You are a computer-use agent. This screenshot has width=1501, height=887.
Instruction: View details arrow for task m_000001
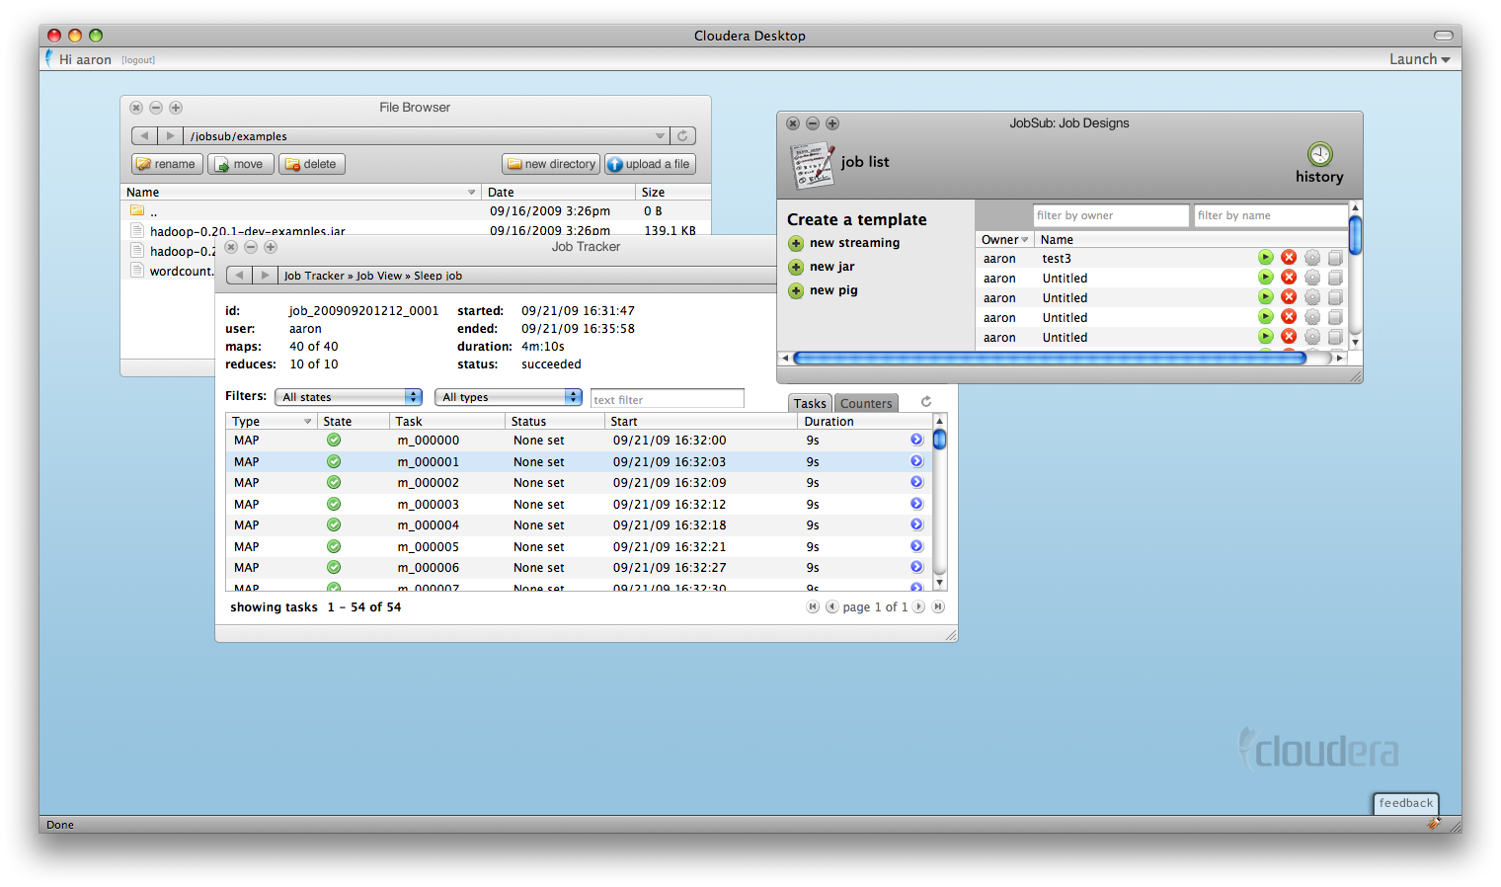point(916,461)
